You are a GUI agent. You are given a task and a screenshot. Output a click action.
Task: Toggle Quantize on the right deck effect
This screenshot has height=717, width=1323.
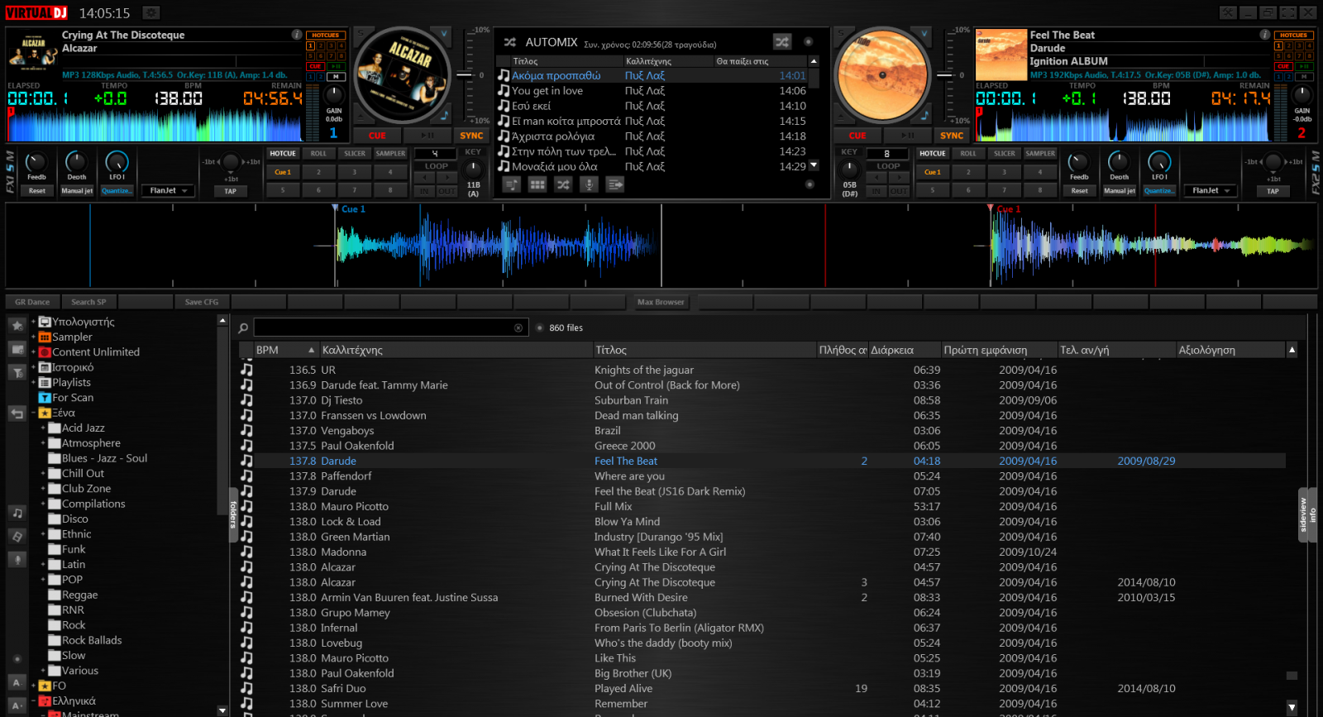[x=1158, y=190]
